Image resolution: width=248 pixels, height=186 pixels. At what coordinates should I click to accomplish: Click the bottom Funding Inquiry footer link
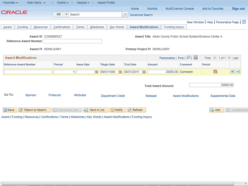142,117
